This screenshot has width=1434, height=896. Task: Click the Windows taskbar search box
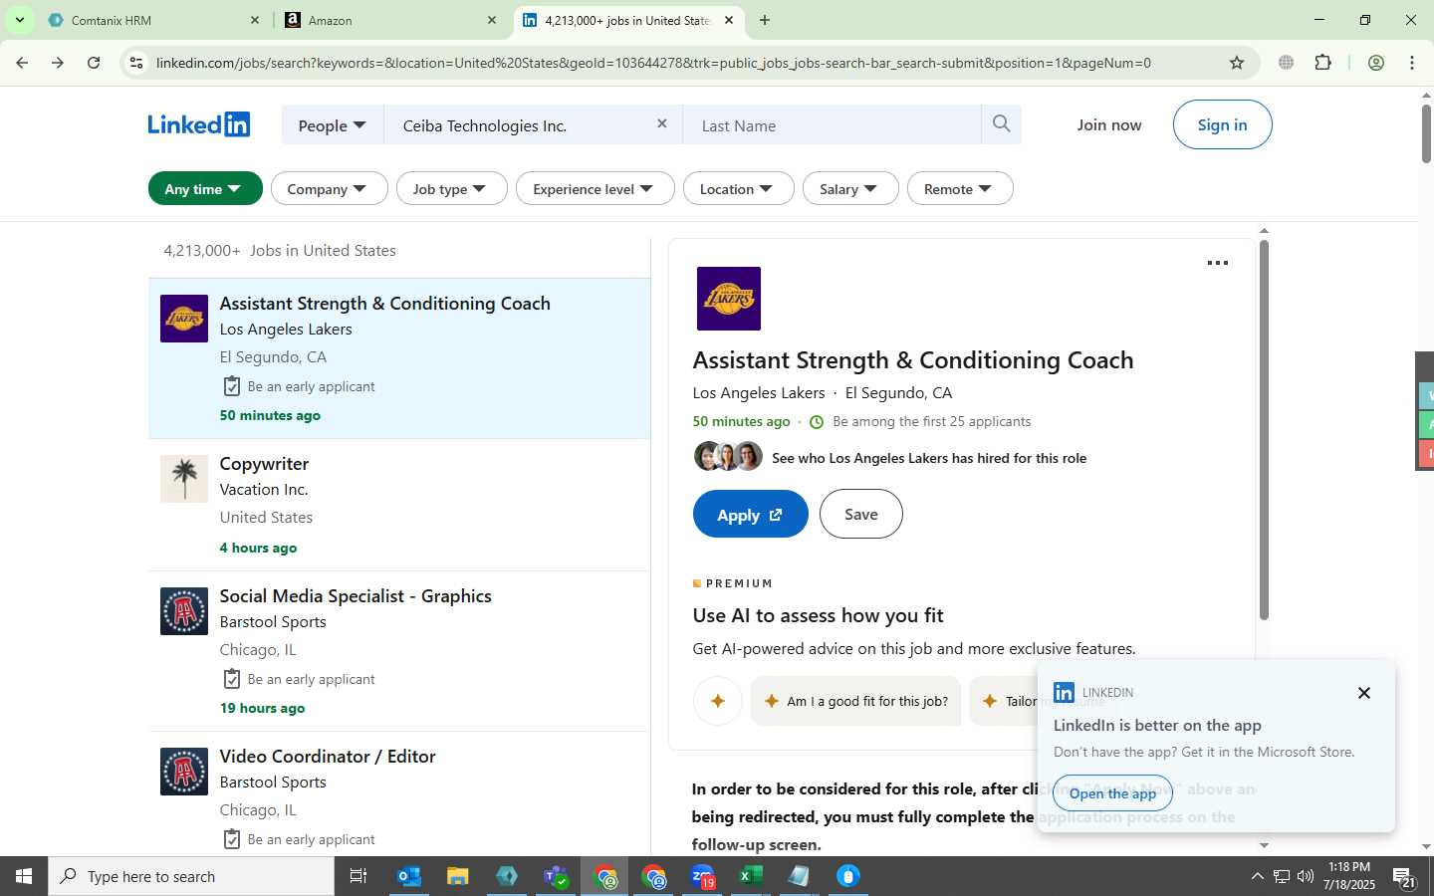[191, 876]
